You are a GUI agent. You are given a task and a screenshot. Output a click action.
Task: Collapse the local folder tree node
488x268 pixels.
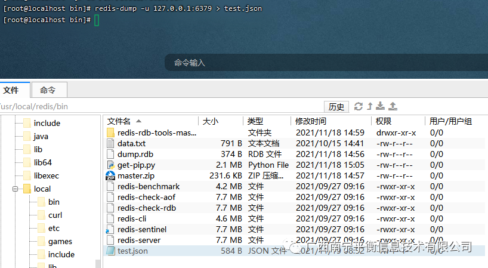coord(15,189)
